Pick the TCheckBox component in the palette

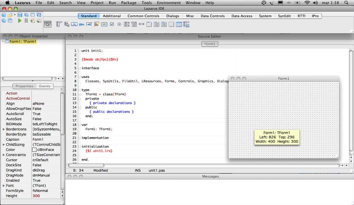(112, 24)
